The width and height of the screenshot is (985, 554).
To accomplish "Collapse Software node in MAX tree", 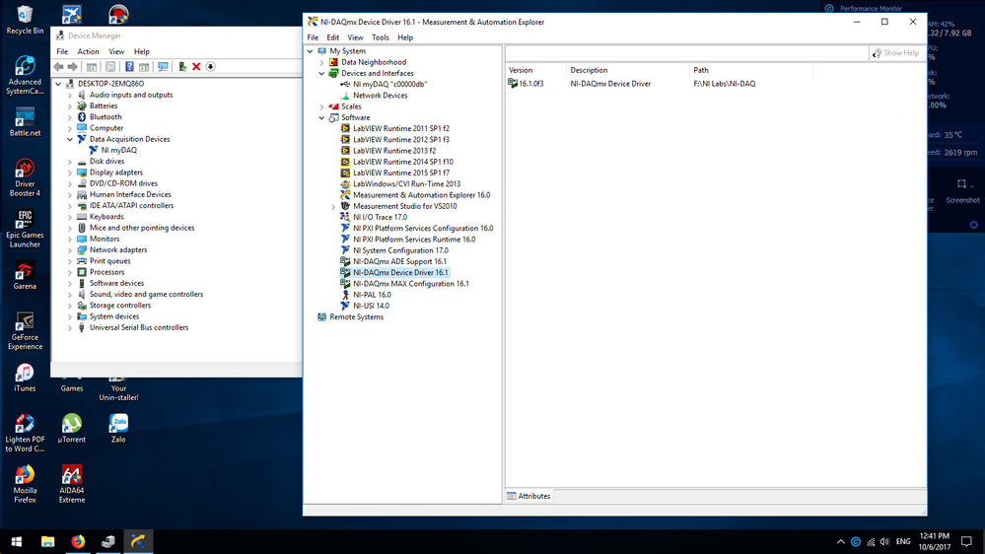I will tap(321, 117).
